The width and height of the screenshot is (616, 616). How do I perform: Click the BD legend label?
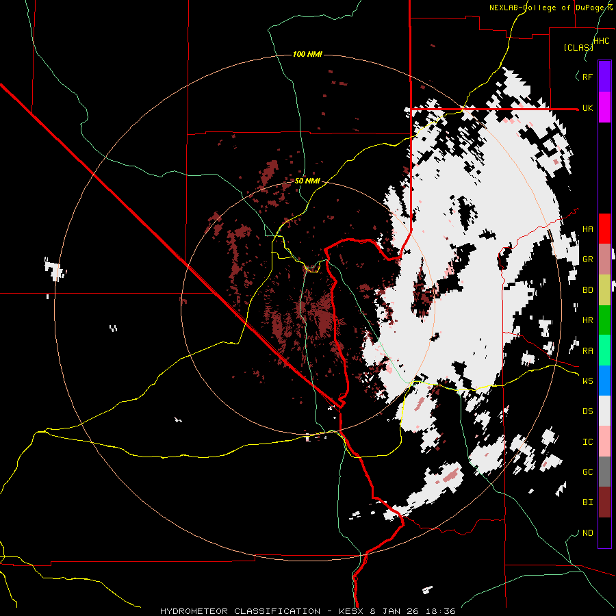[x=587, y=290]
